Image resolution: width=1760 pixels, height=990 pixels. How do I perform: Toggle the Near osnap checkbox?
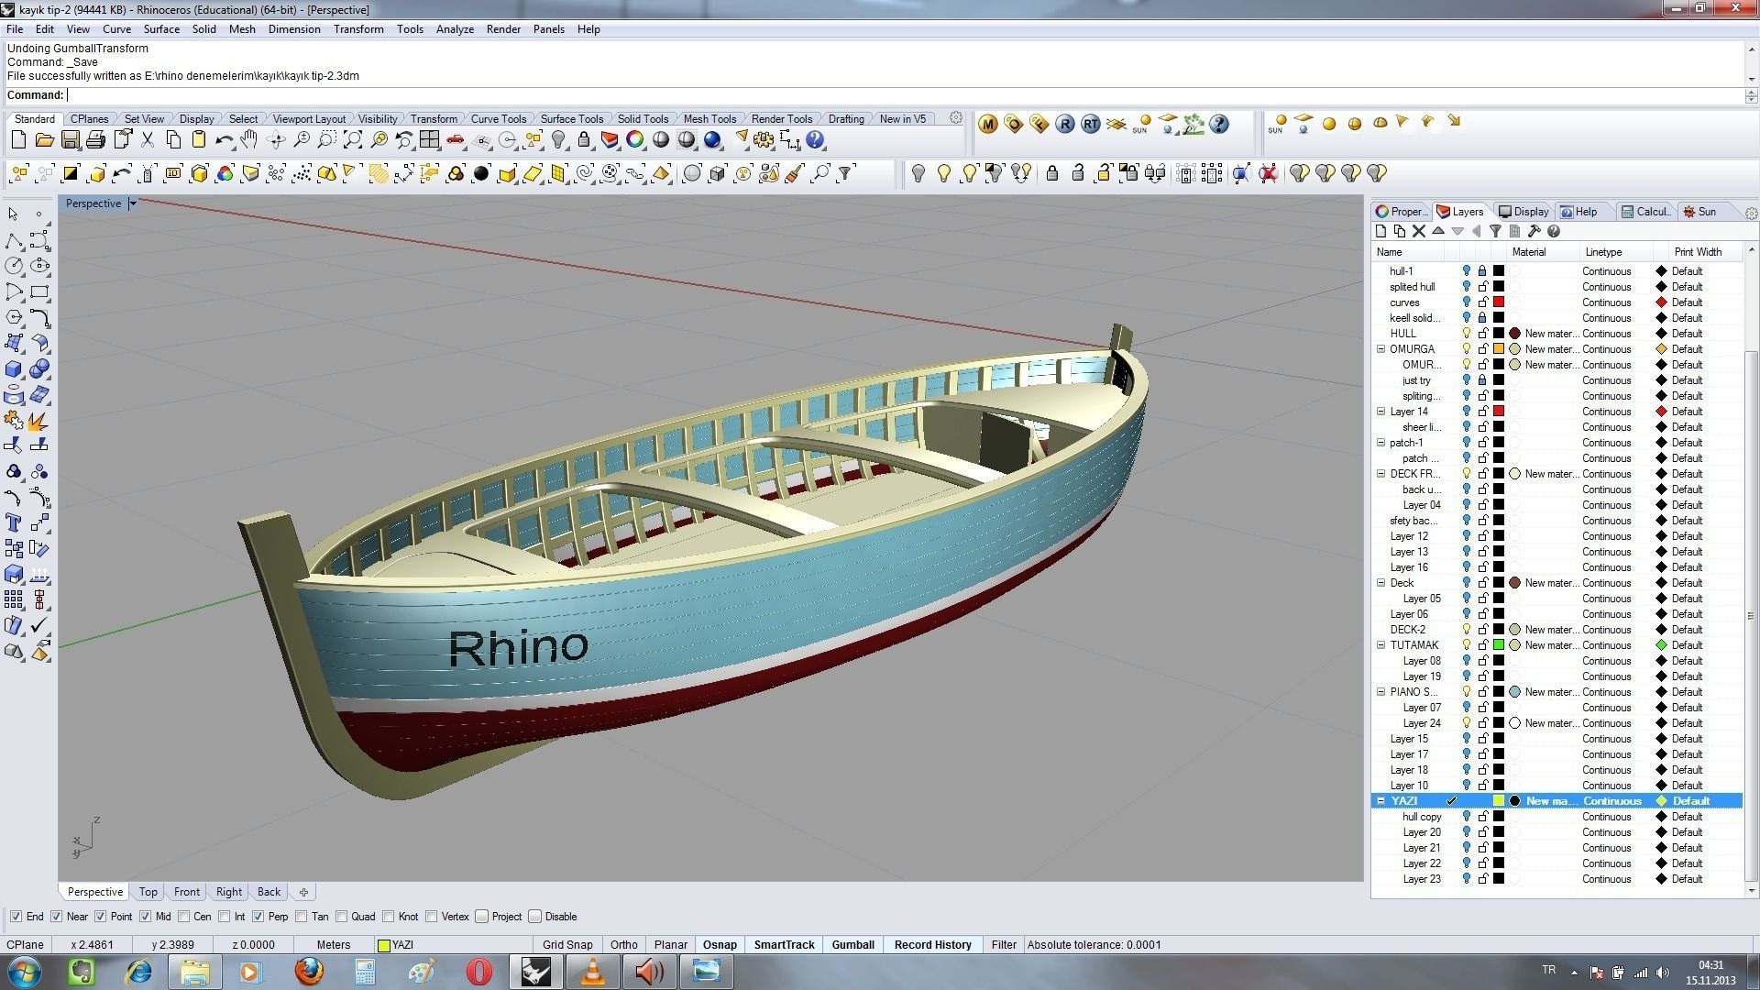pos(57,917)
